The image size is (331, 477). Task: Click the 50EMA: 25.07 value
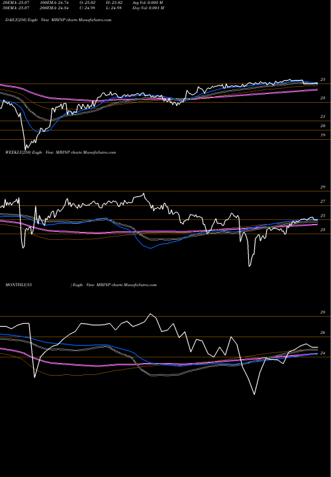[x=15, y=8]
